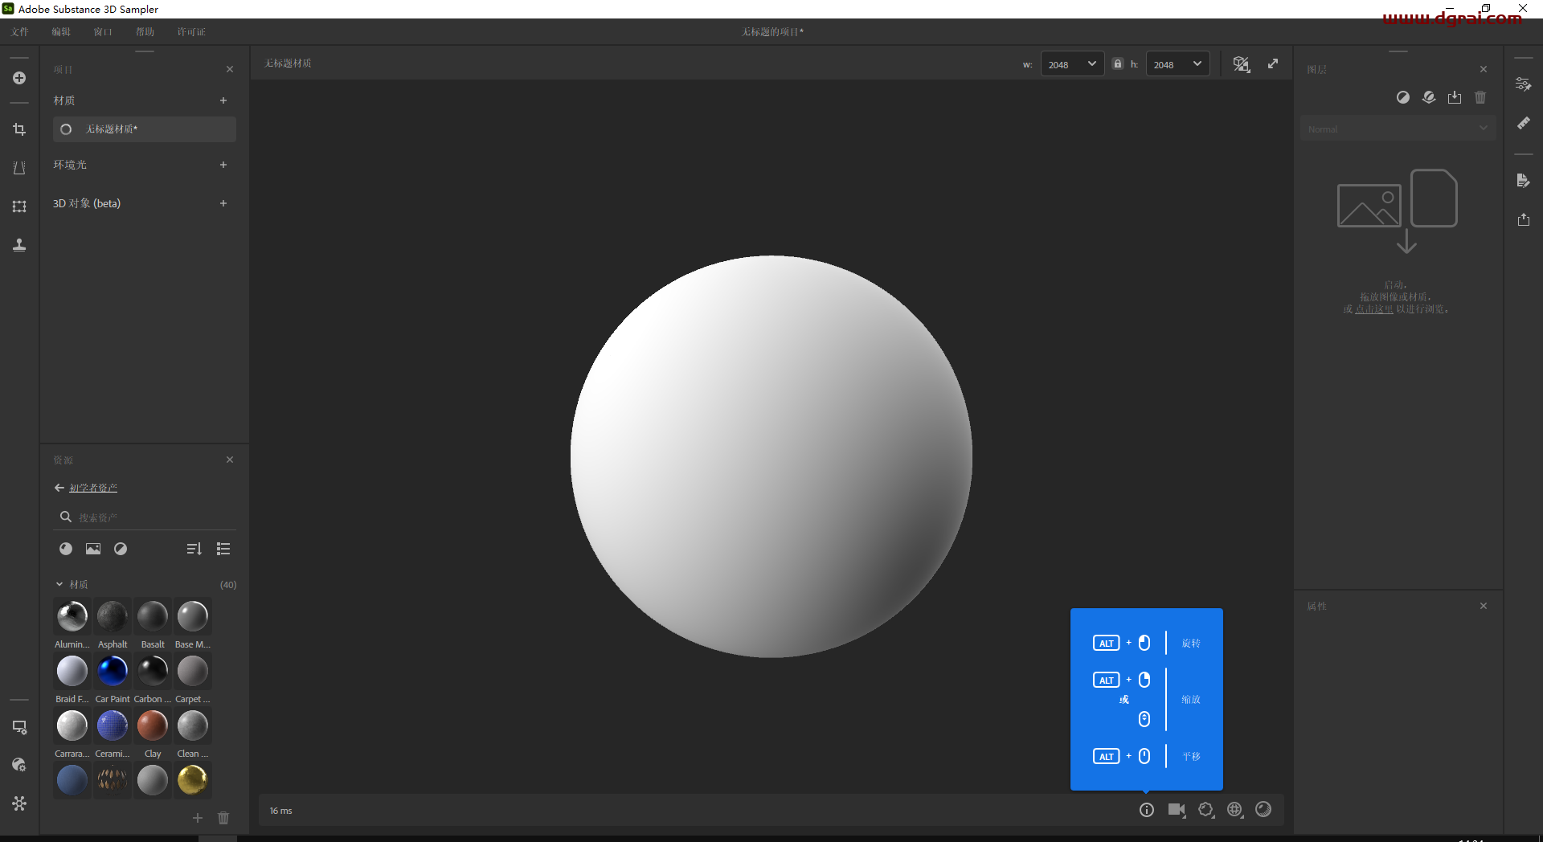Image resolution: width=1543 pixels, height=842 pixels.
Task: Pick the Car Paint blue material
Action: pos(113,671)
